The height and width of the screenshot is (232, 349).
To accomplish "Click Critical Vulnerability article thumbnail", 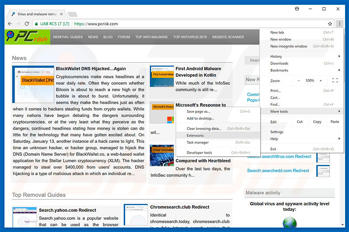I will (x=162, y=155).
